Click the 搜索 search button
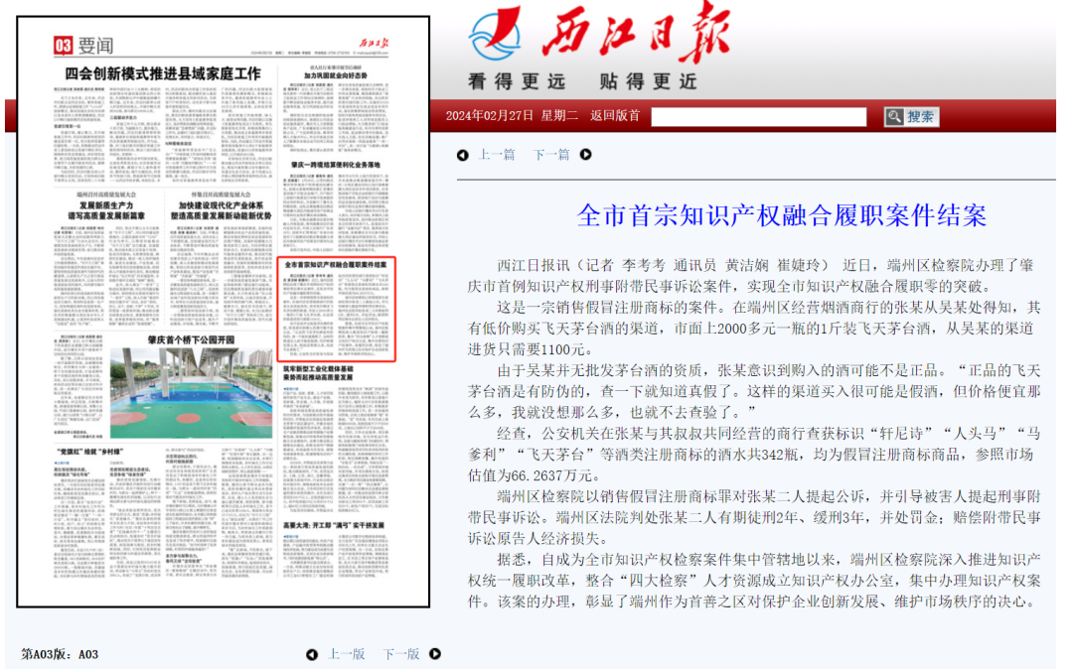This screenshot has height=669, width=1073. tap(911, 117)
